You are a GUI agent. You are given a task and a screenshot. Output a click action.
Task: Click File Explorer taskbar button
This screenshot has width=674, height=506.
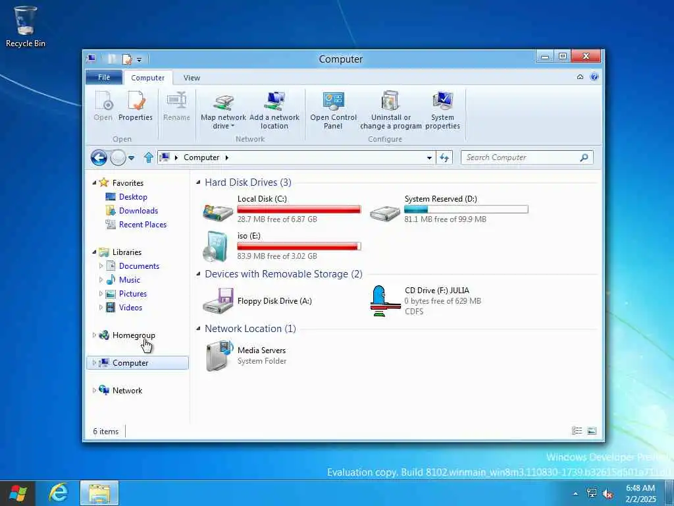point(99,493)
